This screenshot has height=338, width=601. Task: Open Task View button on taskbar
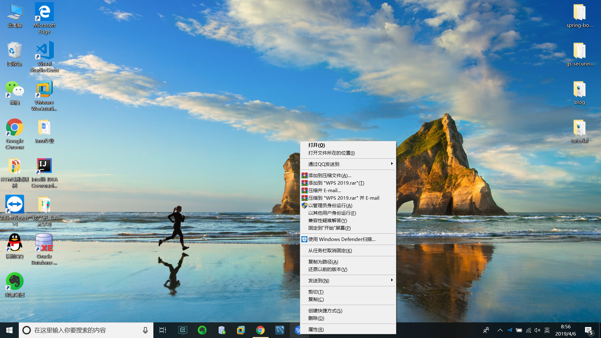pos(163,330)
